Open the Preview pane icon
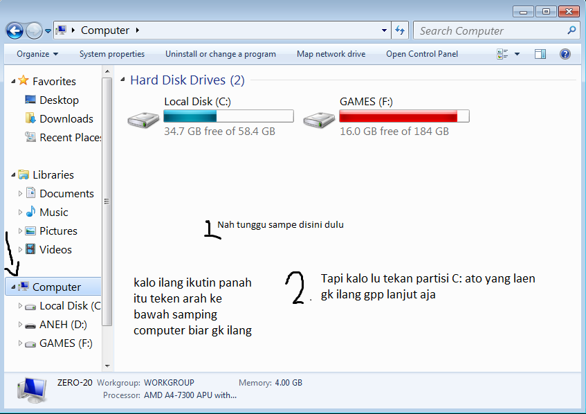Image resolution: width=586 pixels, height=414 pixels. pyautogui.click(x=540, y=53)
